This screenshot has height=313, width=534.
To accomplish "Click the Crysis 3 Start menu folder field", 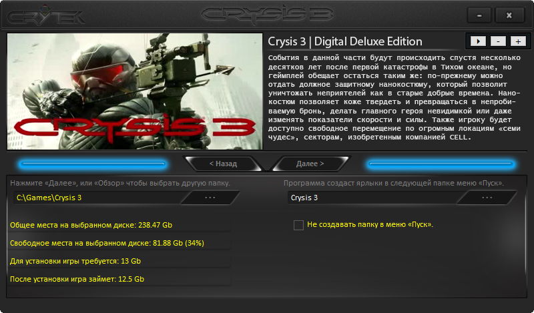I will click(373, 198).
